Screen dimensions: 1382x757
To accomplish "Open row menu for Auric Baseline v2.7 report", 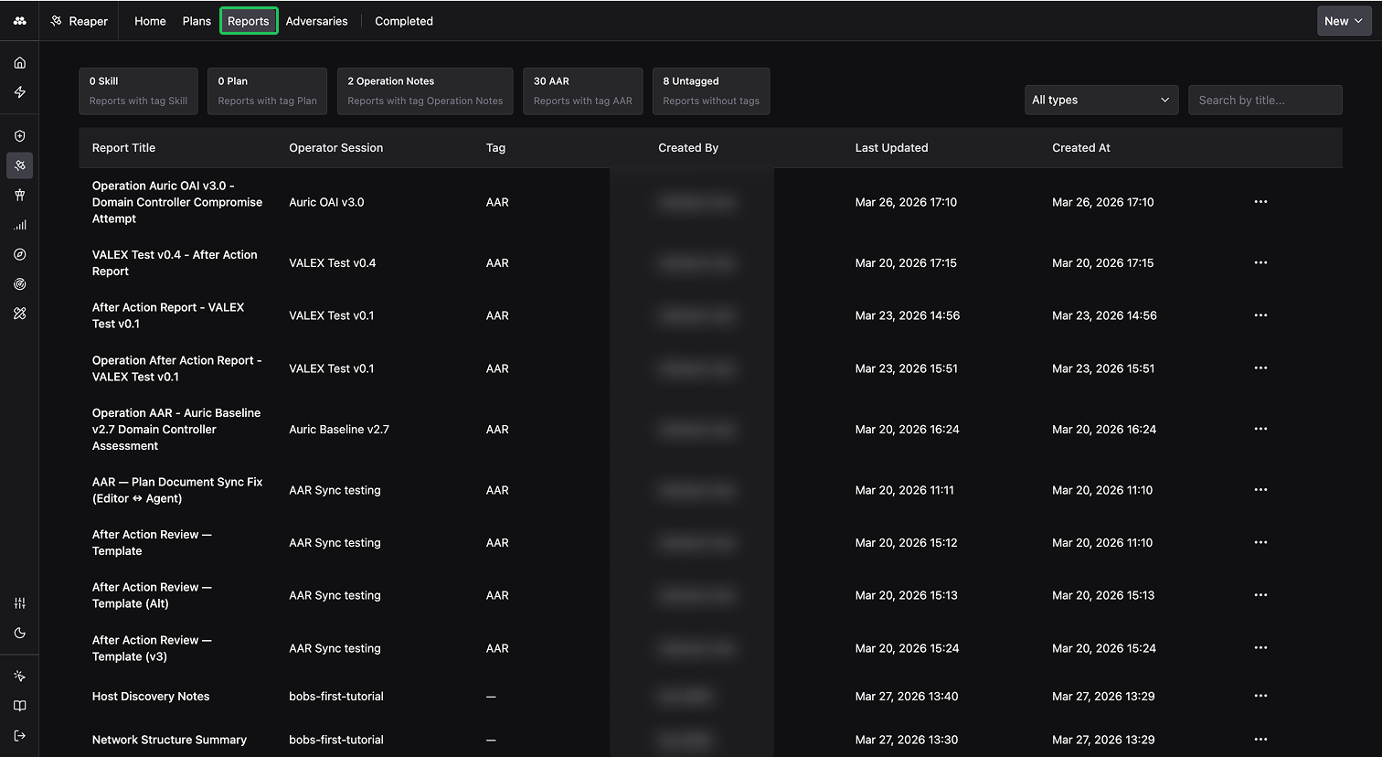I will pos(1260,430).
